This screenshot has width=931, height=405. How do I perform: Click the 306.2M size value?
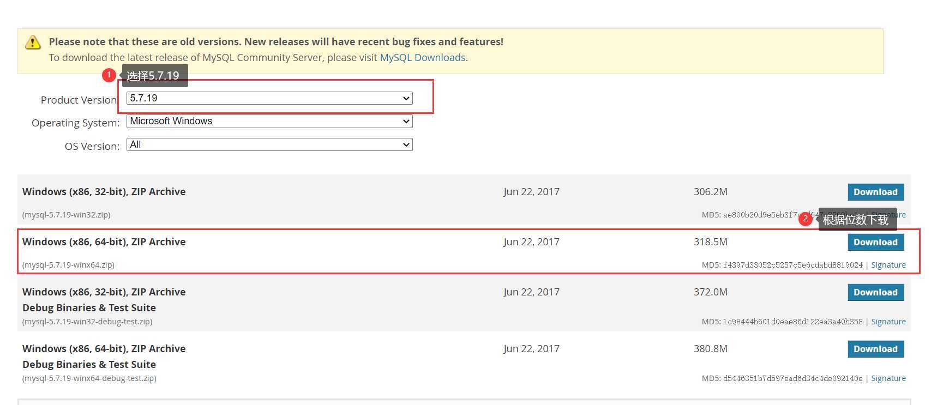pos(711,191)
